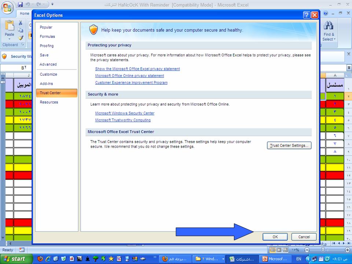
Task: Close the Excel Options dialog
Action: click(315, 15)
